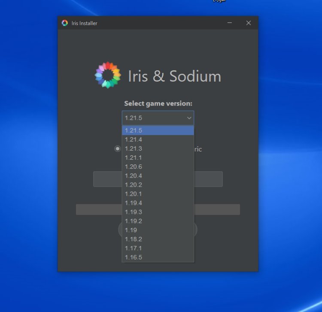Viewport: 322px width, 312px height.
Task: Select version 1.20.1 entry
Action: point(158,194)
